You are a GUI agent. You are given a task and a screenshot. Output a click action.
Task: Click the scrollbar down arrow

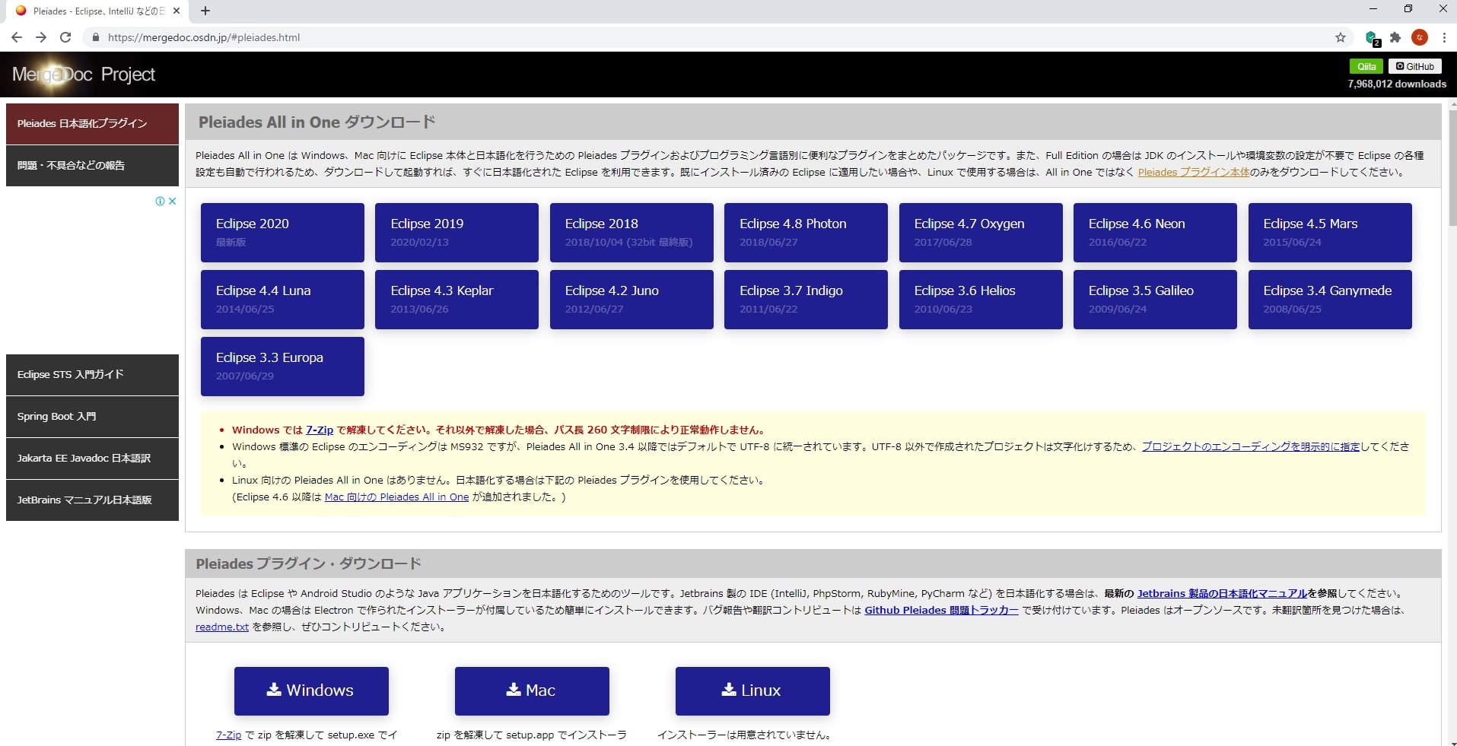1452,741
